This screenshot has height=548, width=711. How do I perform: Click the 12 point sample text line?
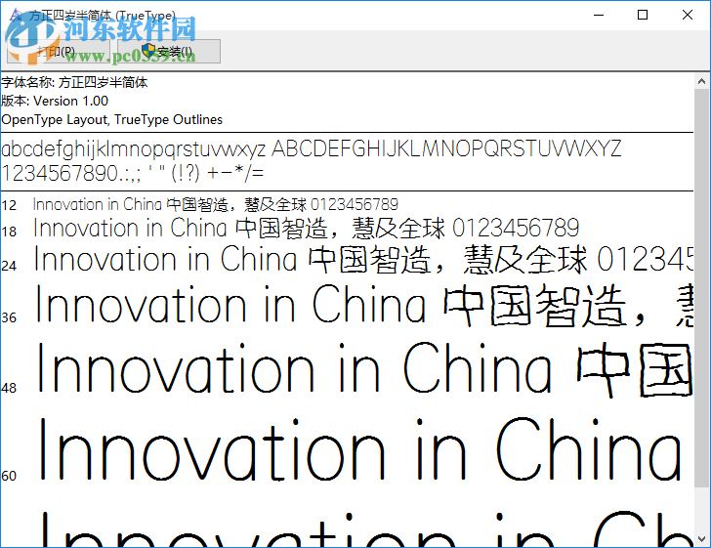click(x=216, y=204)
